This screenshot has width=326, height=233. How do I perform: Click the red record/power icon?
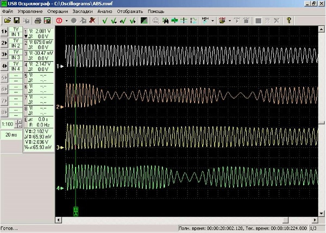coord(59,21)
